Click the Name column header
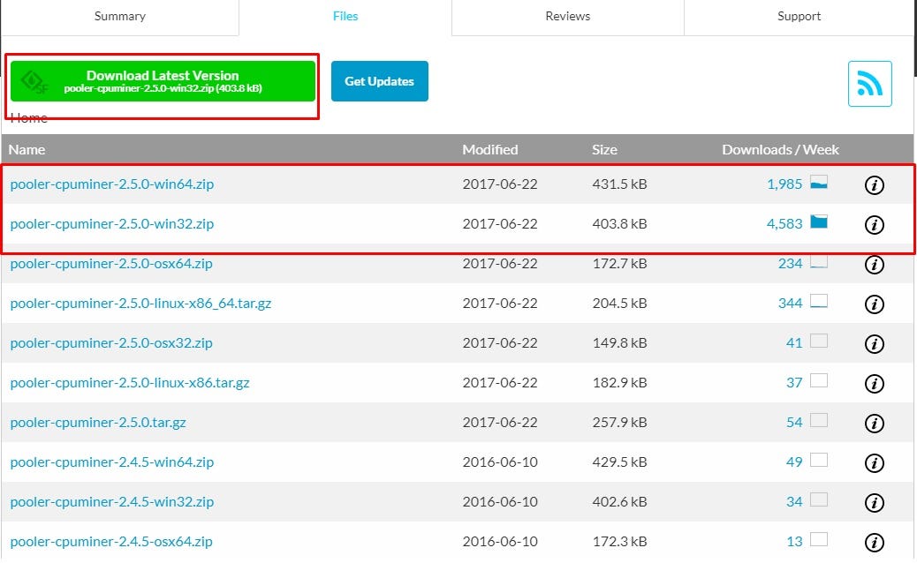The image size is (917, 563). pyautogui.click(x=27, y=149)
